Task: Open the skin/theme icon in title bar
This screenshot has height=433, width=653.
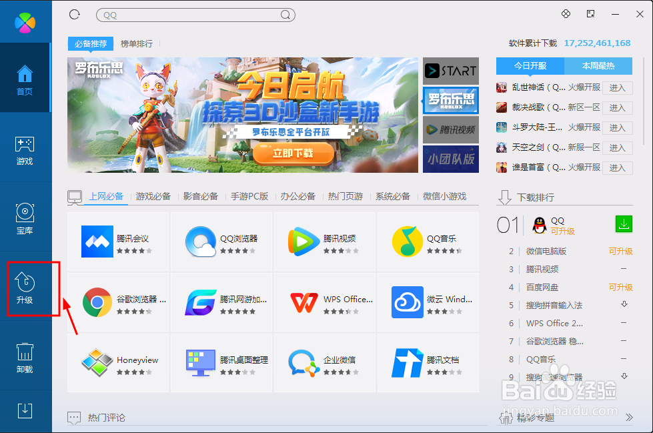Action: pyautogui.click(x=566, y=14)
